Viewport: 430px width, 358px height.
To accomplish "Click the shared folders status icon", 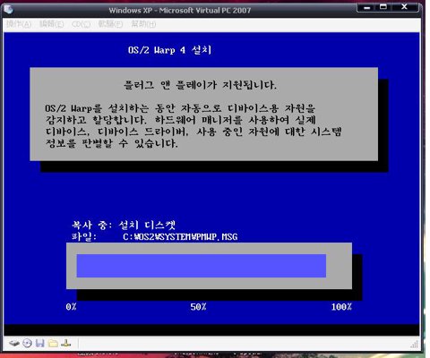I will 53,344.
